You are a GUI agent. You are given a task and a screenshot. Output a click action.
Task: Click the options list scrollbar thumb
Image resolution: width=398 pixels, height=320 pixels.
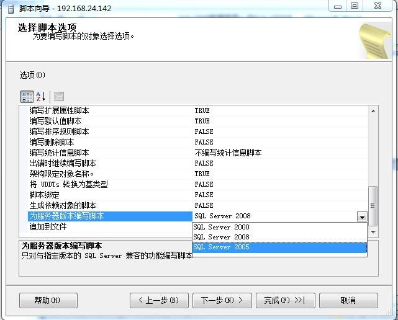pyautogui.click(x=373, y=206)
